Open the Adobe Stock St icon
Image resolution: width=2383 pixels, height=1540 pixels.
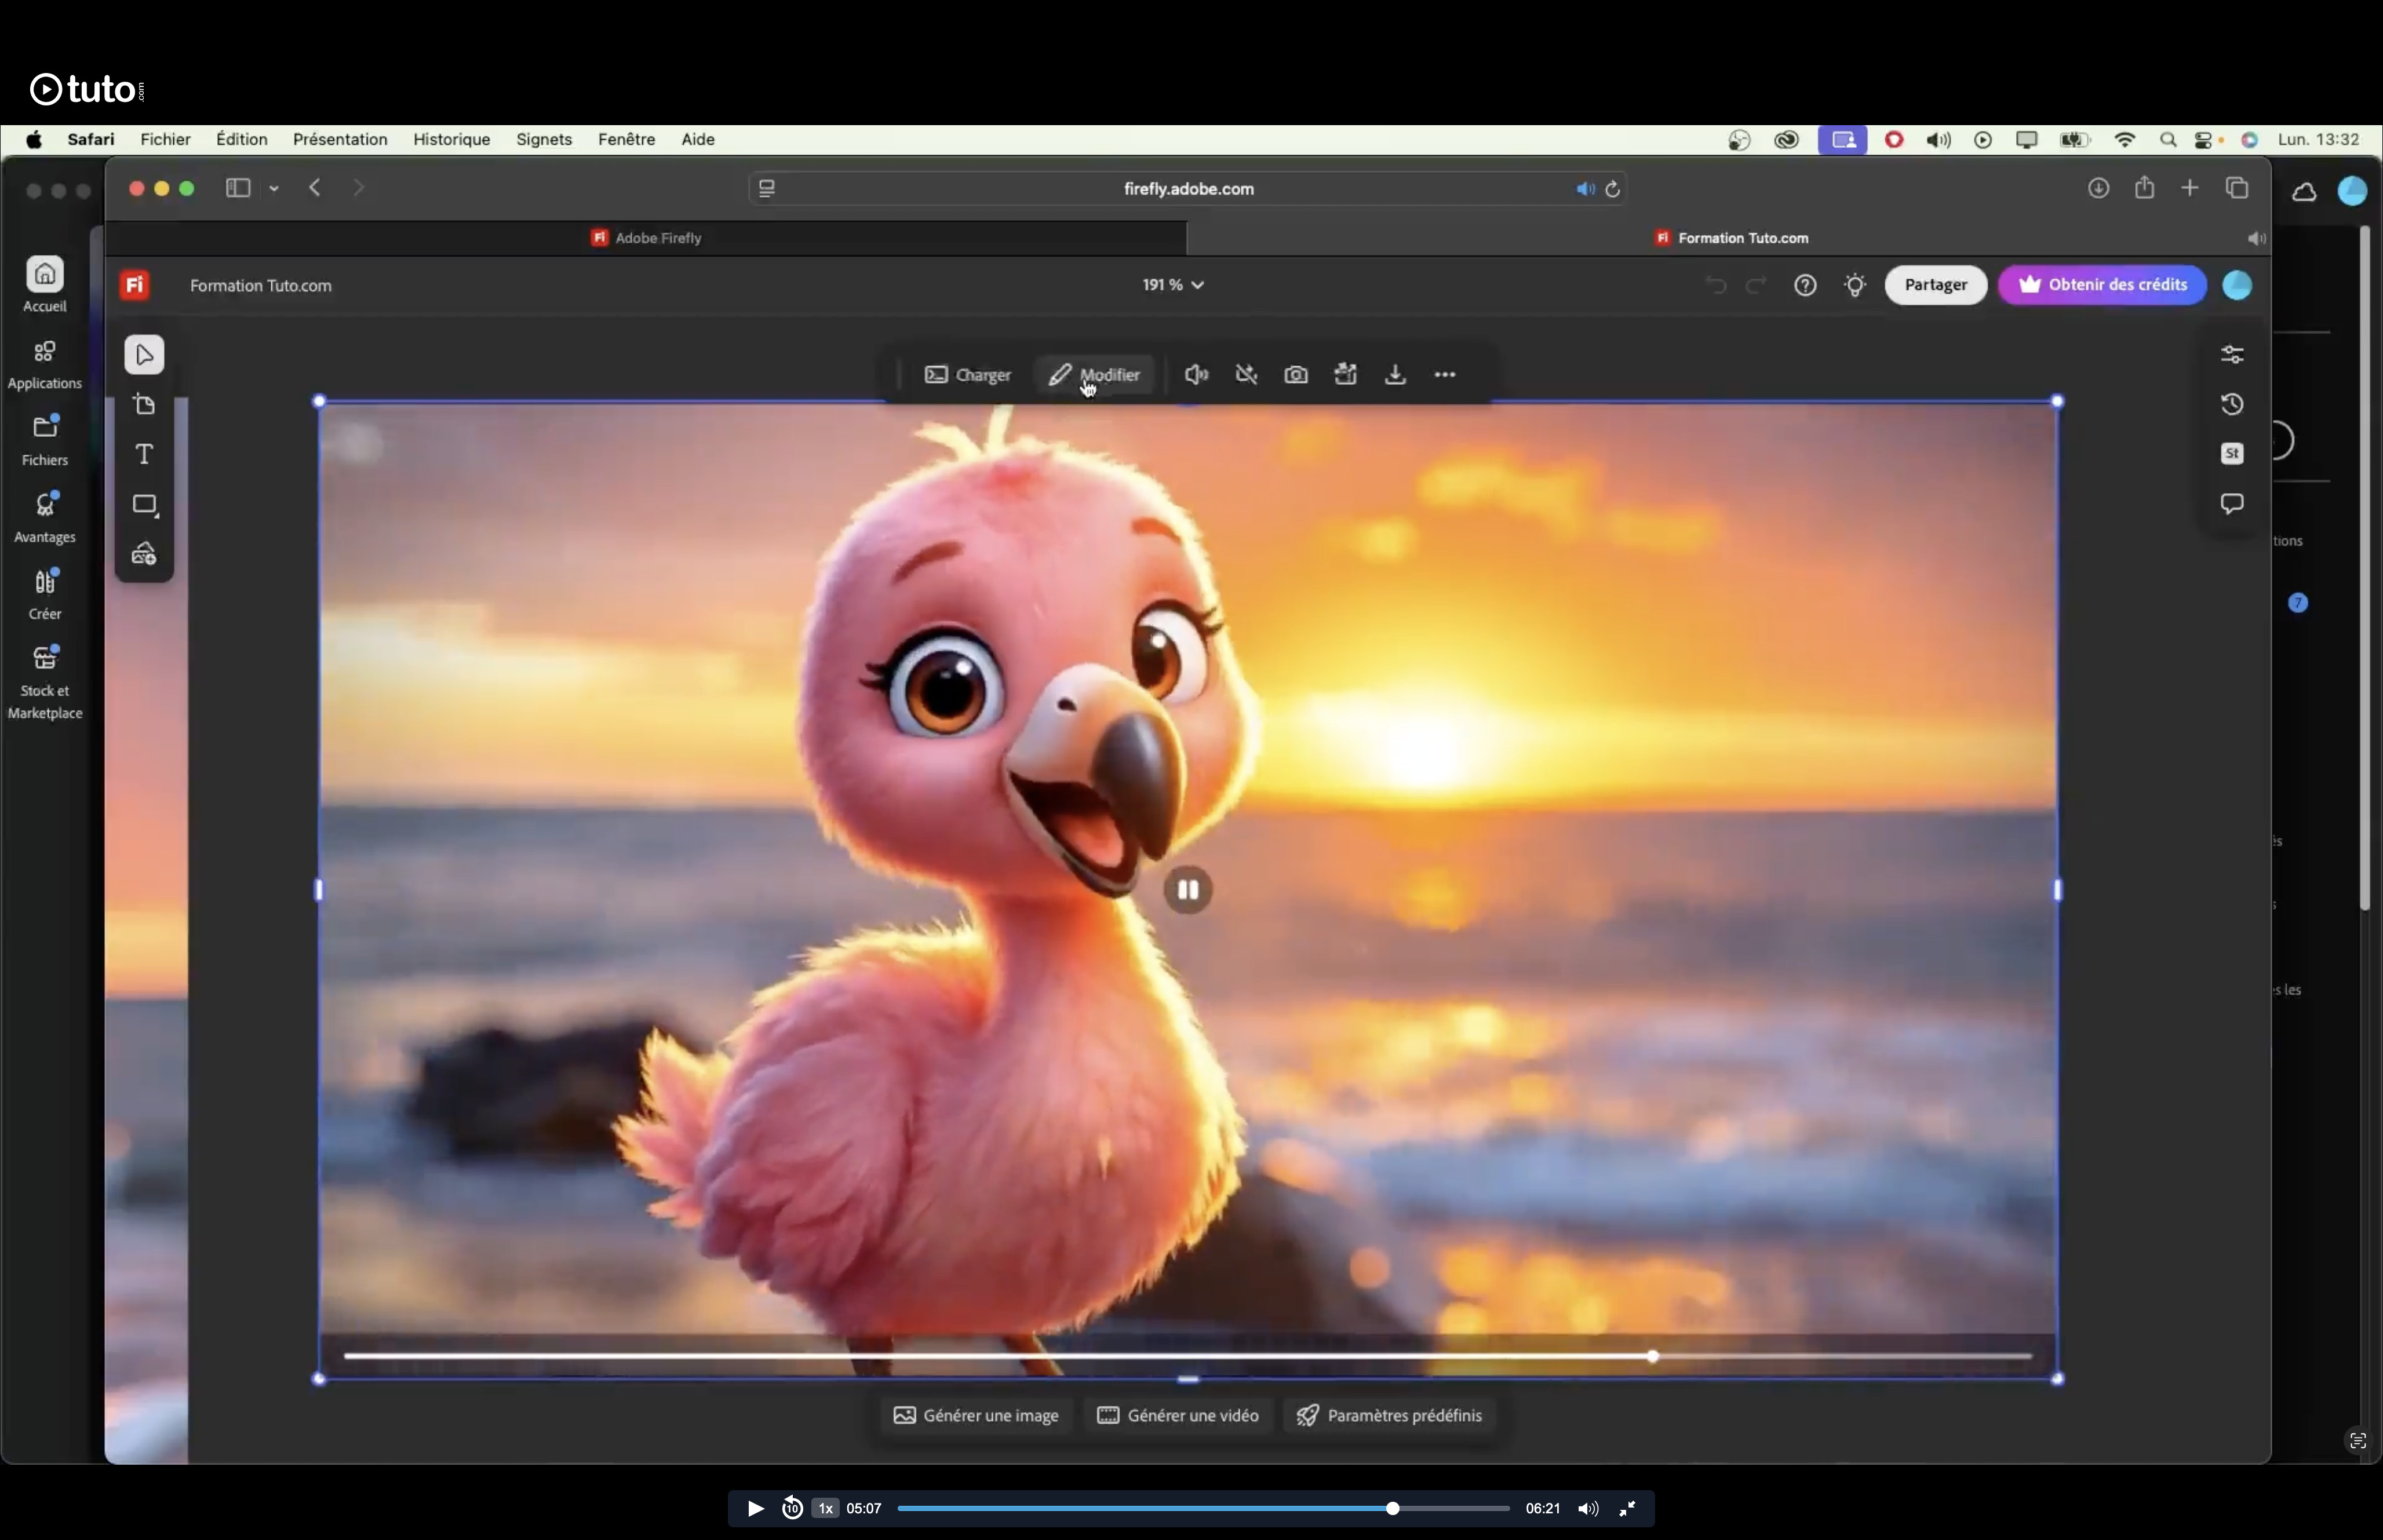[2232, 454]
